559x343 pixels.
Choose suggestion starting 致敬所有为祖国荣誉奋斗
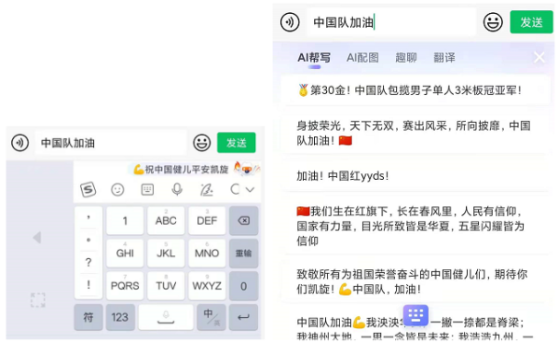416,281
